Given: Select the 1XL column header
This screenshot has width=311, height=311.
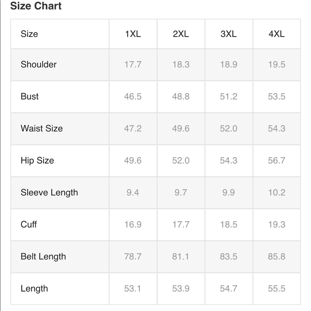Looking at the screenshot, I should (x=133, y=34).
